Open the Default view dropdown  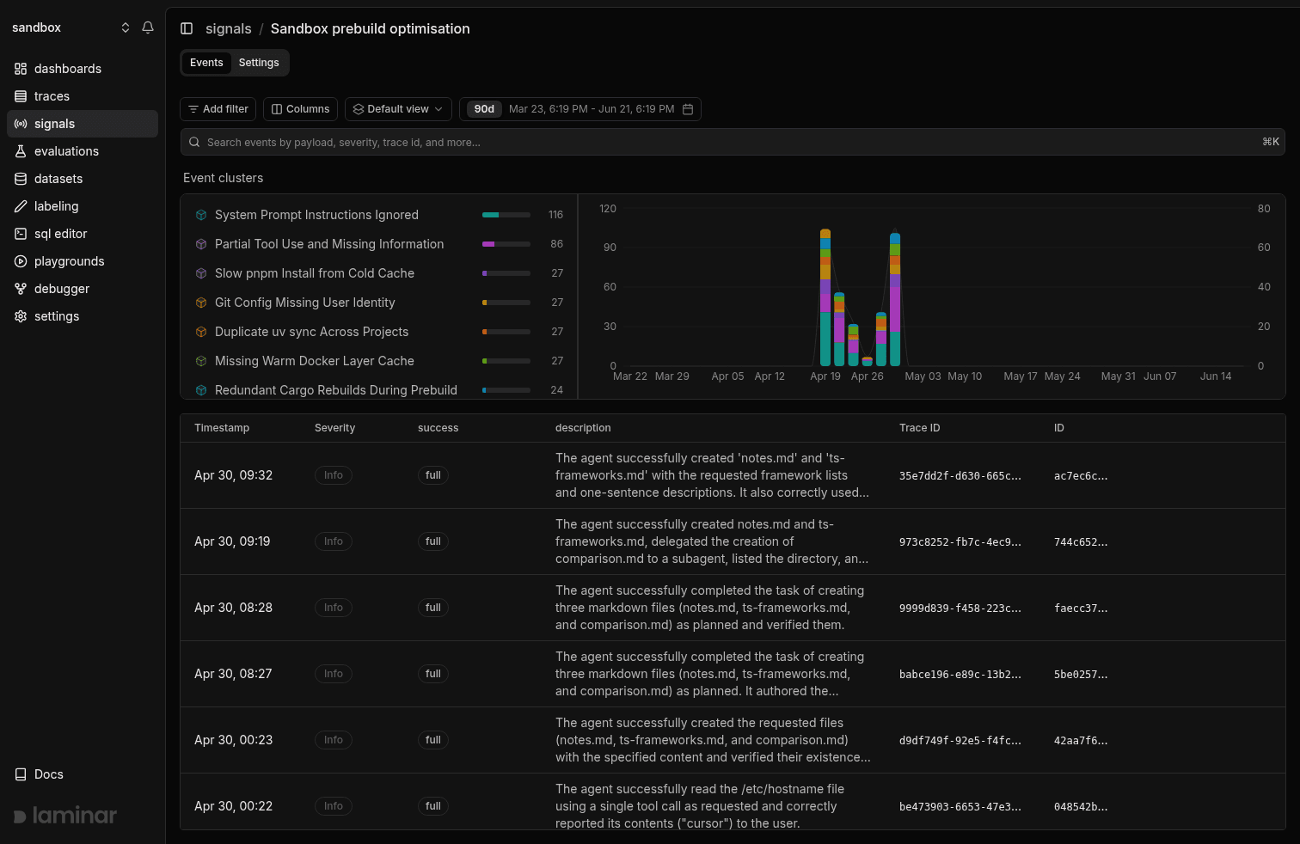click(398, 109)
